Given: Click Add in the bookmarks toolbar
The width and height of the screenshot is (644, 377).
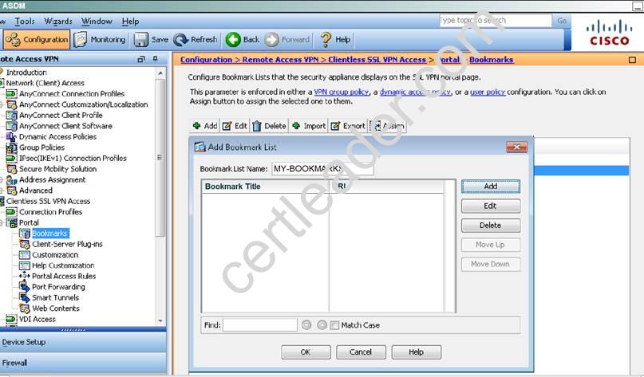Looking at the screenshot, I should tap(205, 126).
